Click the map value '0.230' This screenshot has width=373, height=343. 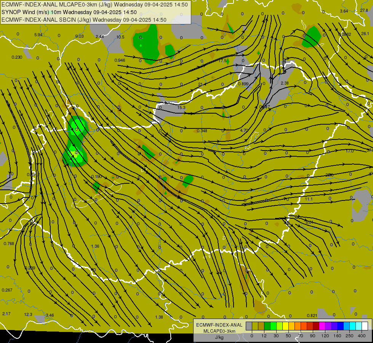tap(17, 57)
